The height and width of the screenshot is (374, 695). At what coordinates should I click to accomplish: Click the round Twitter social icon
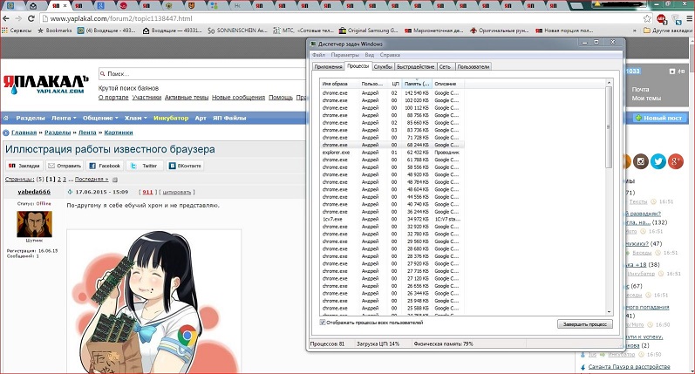[658, 162]
